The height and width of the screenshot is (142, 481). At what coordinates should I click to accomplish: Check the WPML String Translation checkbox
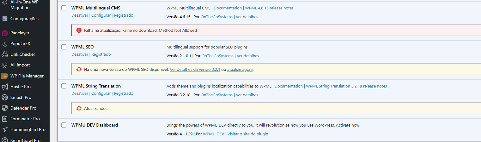[64, 86]
